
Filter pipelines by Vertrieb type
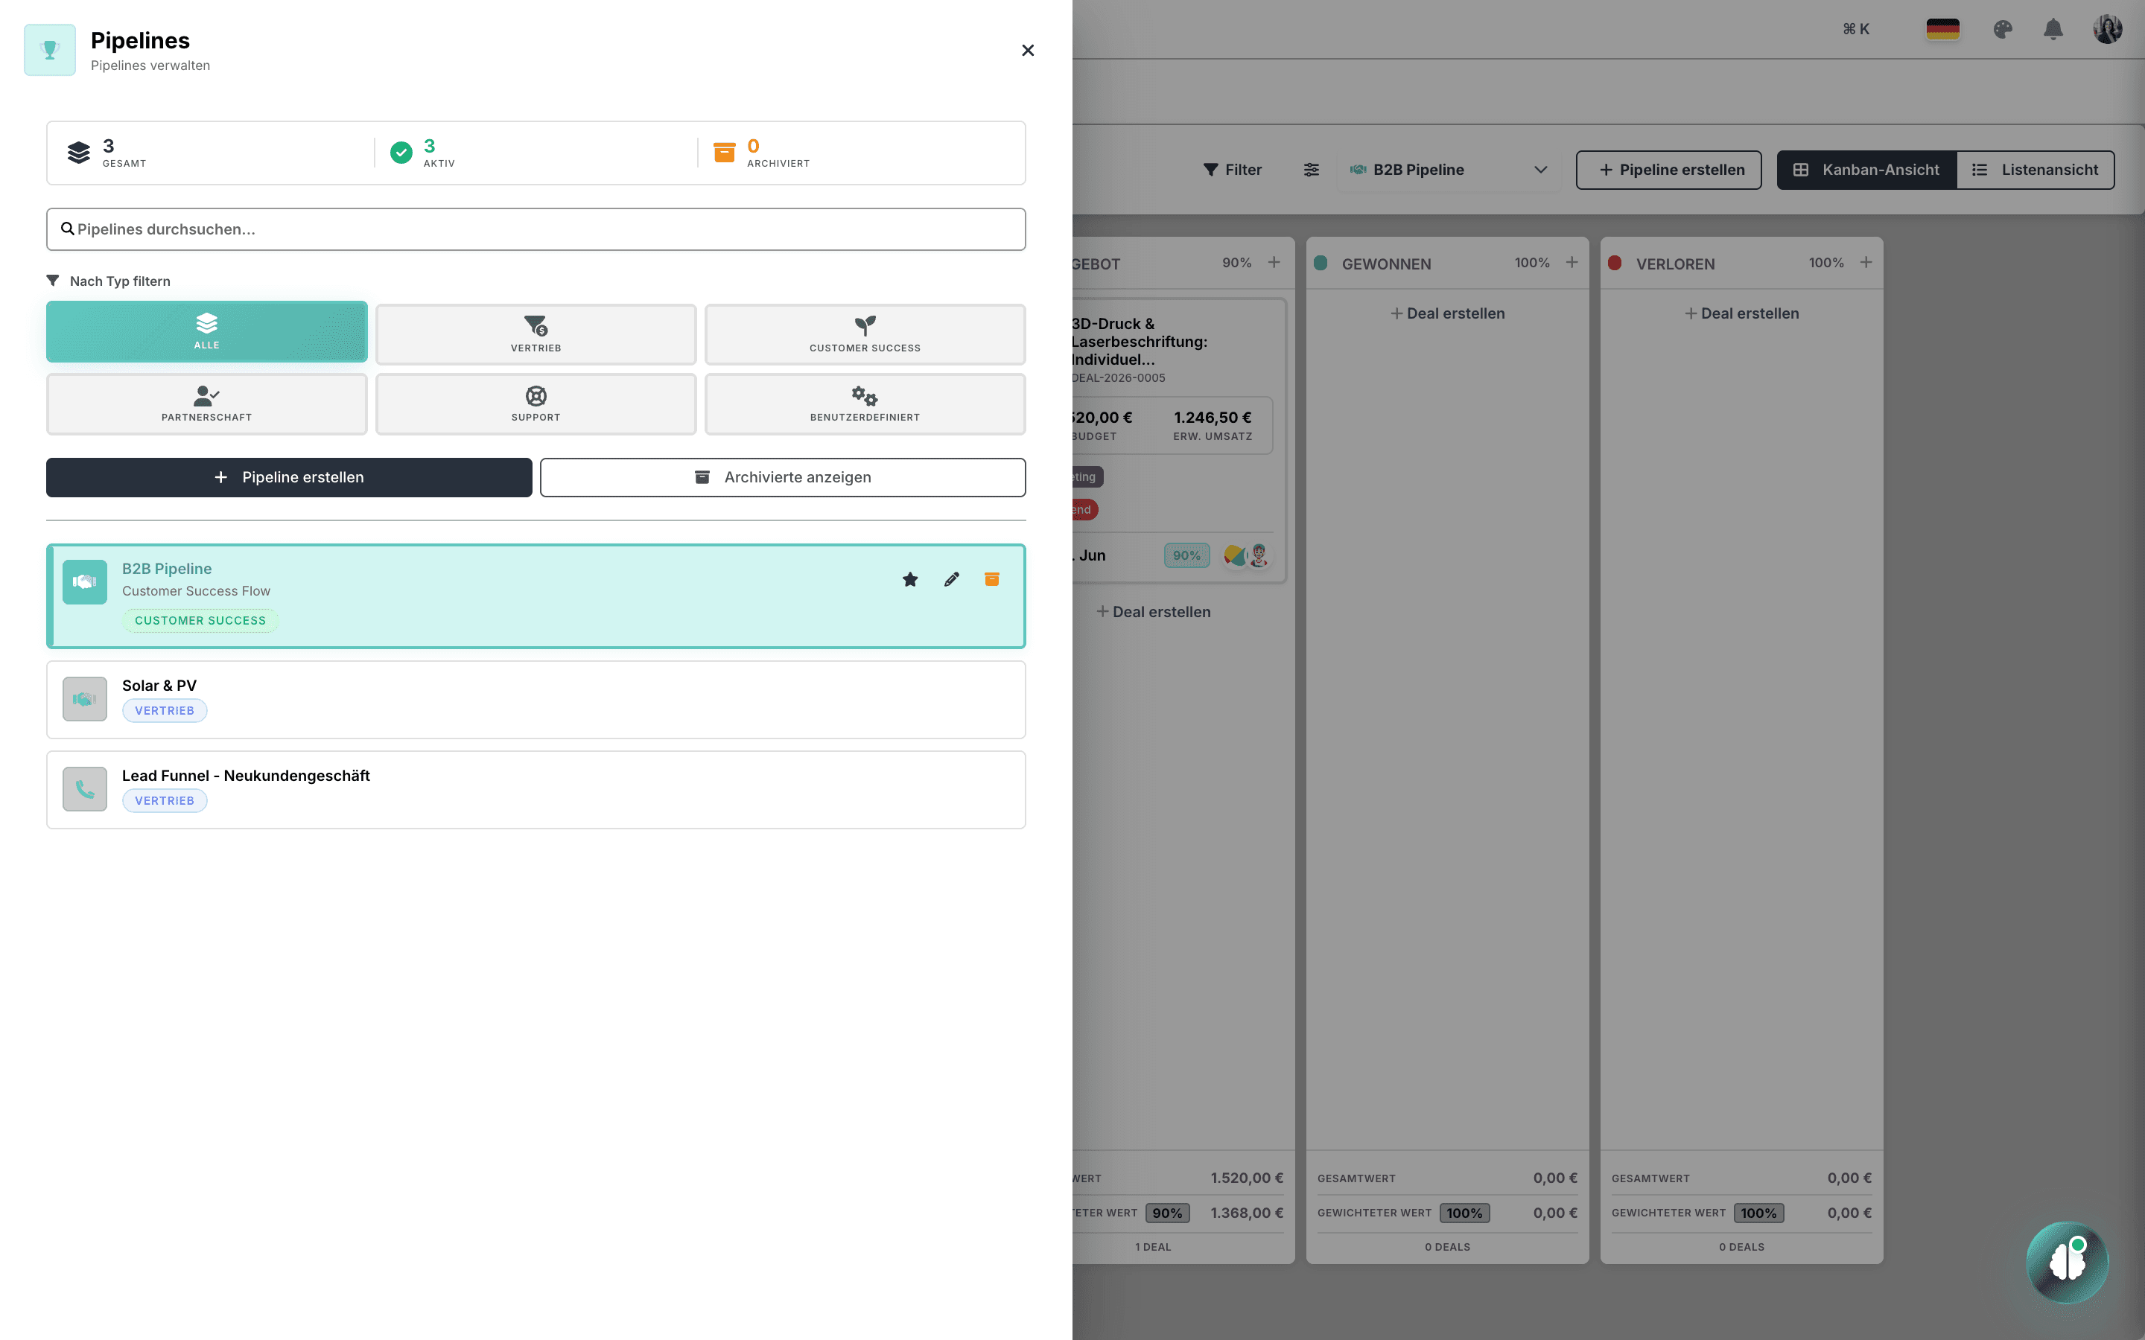[536, 334]
